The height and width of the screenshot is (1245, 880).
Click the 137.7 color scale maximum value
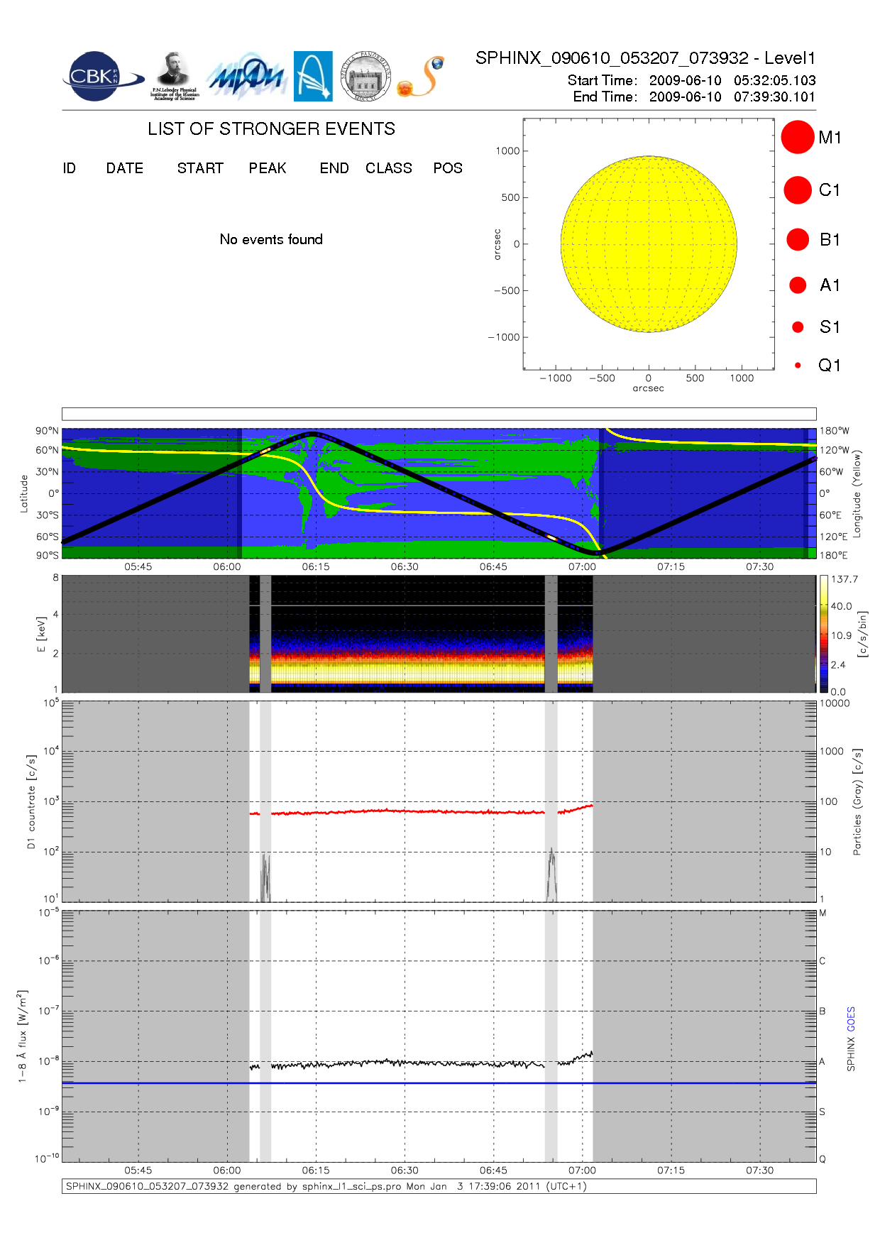click(x=845, y=579)
